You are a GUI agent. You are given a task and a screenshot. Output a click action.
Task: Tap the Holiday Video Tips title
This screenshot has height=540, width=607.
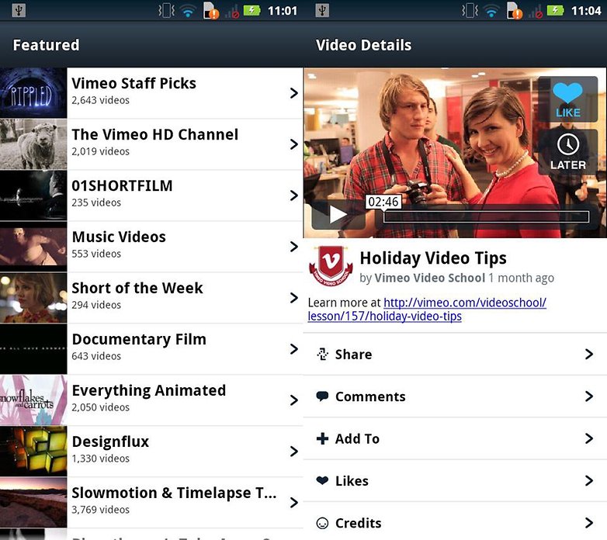433,258
